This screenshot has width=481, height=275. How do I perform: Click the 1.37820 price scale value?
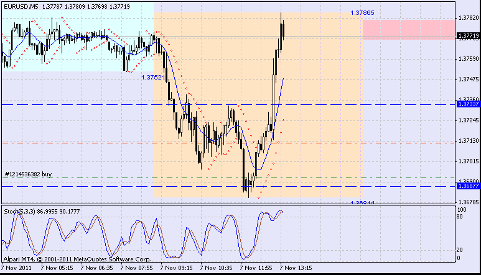[x=469, y=18]
